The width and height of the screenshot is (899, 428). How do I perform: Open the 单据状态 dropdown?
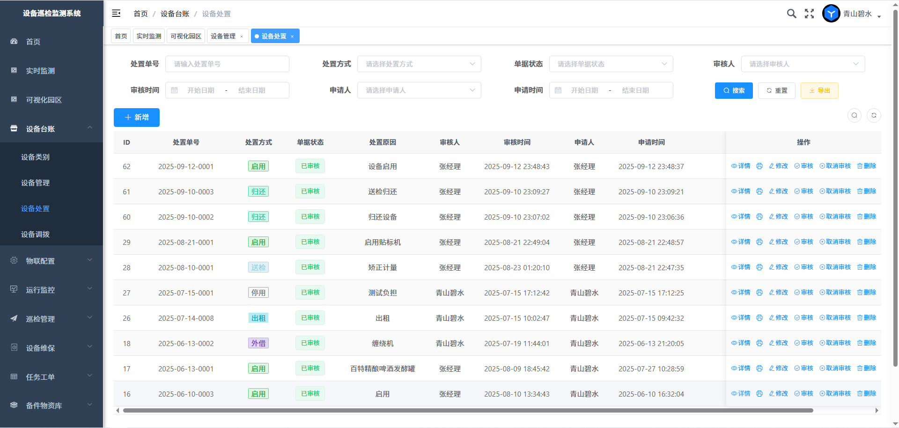coord(611,64)
